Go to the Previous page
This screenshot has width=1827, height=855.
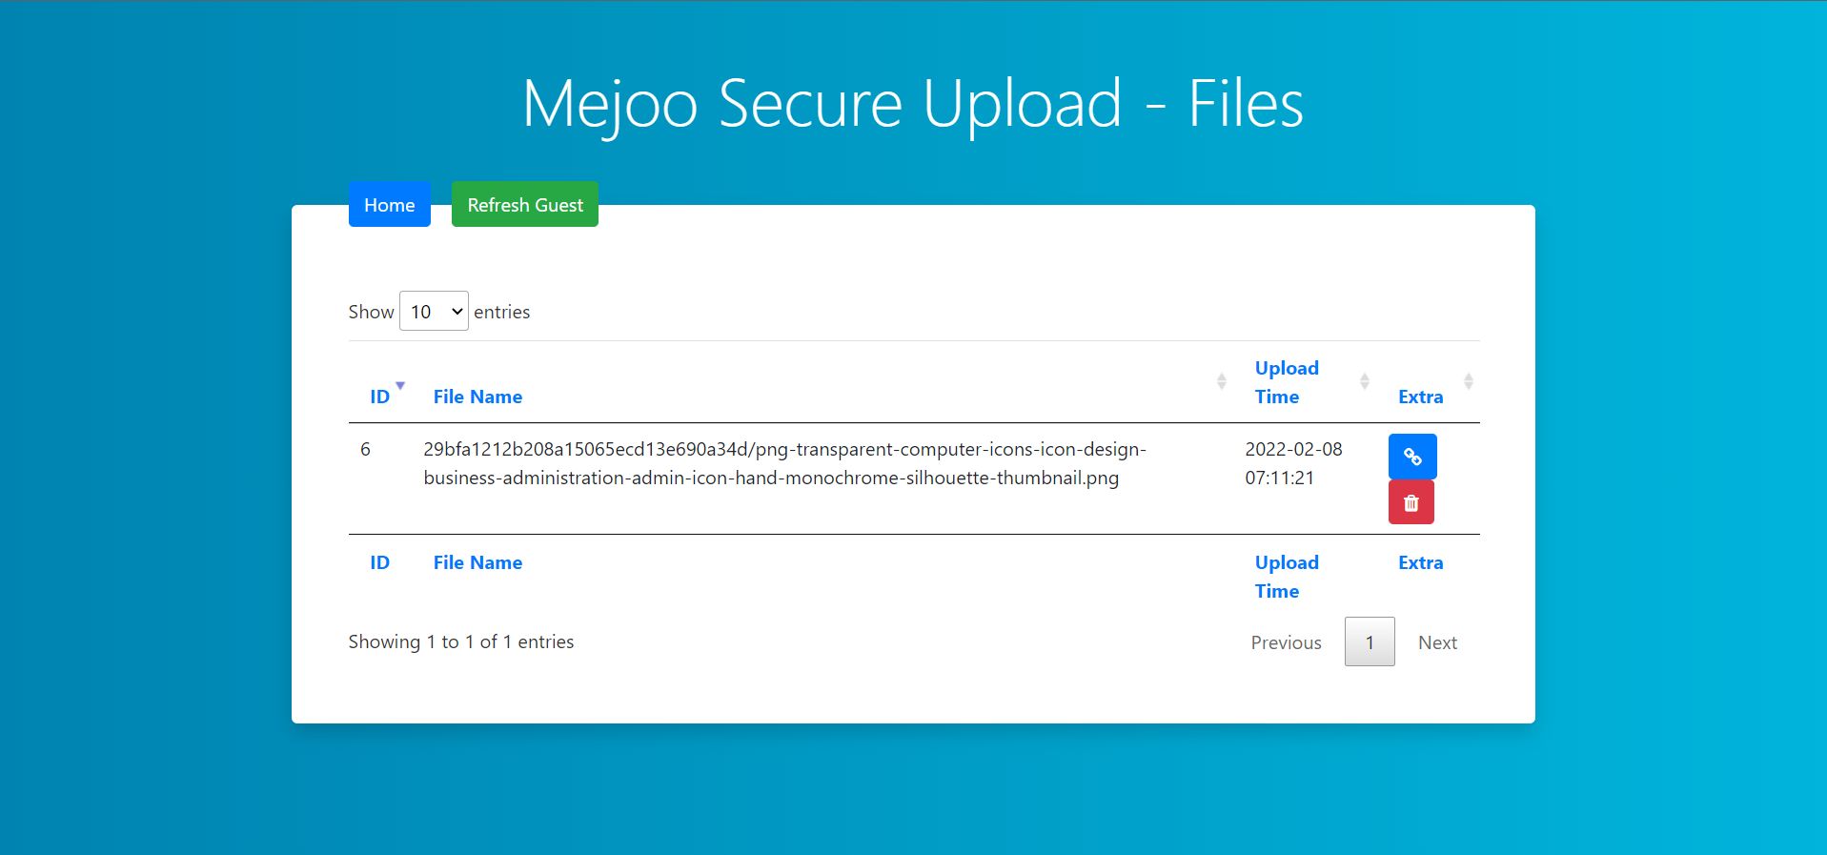click(x=1286, y=642)
